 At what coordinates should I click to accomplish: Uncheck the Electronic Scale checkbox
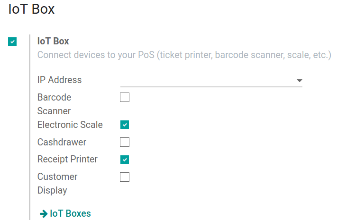click(125, 125)
